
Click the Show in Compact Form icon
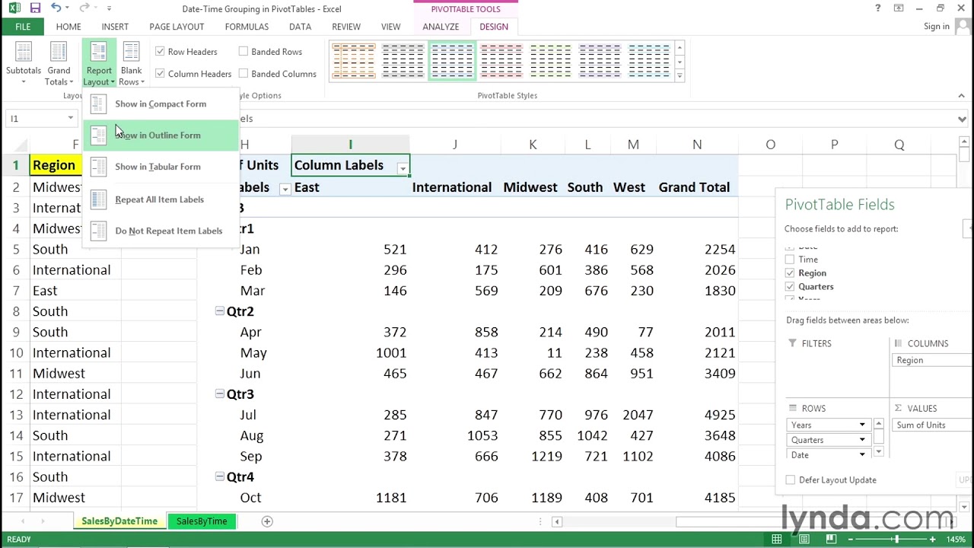[x=98, y=104]
